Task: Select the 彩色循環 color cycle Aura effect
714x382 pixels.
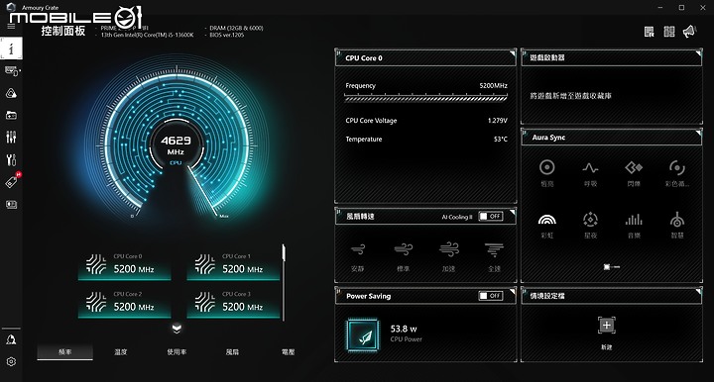Action: coord(677,172)
